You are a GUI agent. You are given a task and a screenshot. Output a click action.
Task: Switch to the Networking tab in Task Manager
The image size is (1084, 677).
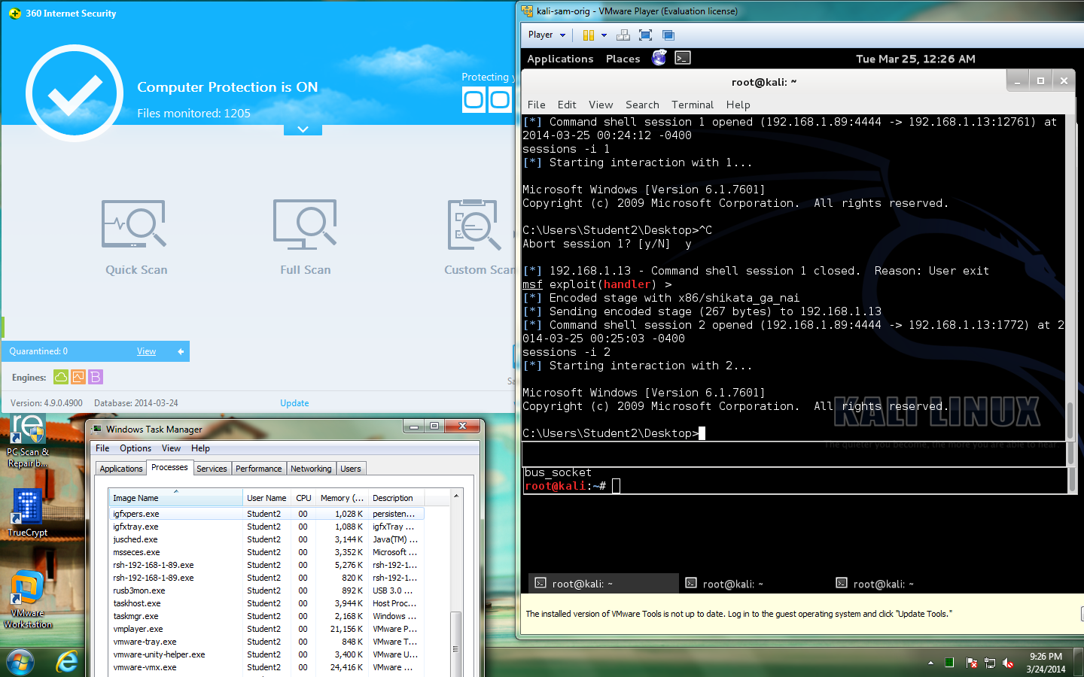[x=311, y=469]
